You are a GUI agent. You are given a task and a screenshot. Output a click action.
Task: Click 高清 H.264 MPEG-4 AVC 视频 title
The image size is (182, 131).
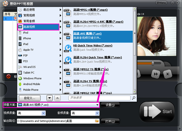(98, 22)
